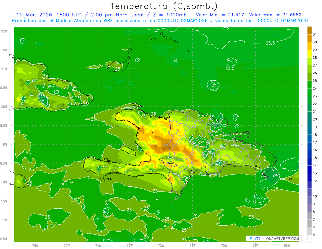The width and height of the screenshot is (322, 249).
Task: Select the colorbar swatch between 23 and 24
Action: [x=309, y=92]
